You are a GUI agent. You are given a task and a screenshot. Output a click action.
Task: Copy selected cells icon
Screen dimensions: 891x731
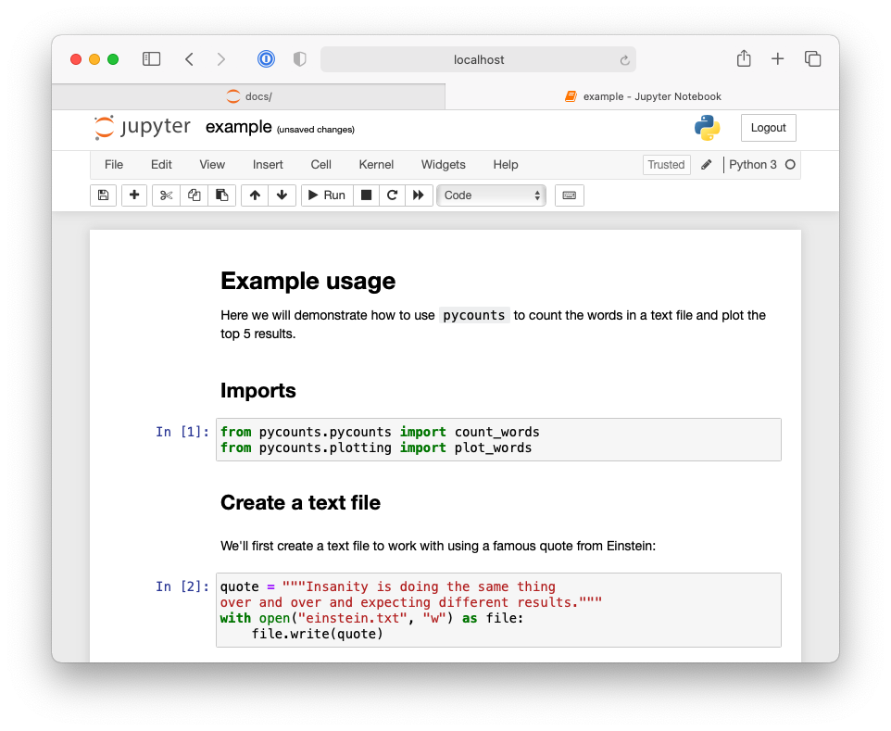pos(194,195)
